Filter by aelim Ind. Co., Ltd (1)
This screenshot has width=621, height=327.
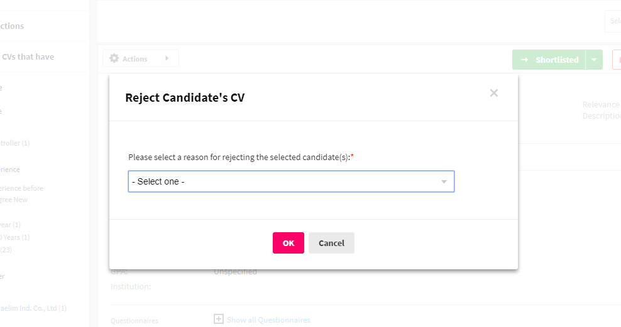pos(33,308)
